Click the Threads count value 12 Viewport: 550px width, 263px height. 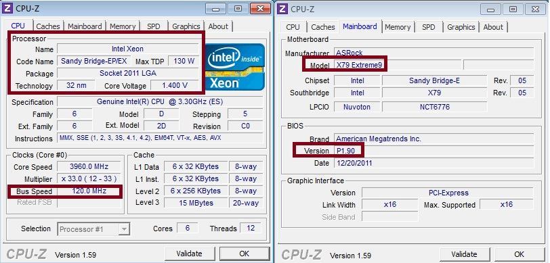click(x=251, y=229)
